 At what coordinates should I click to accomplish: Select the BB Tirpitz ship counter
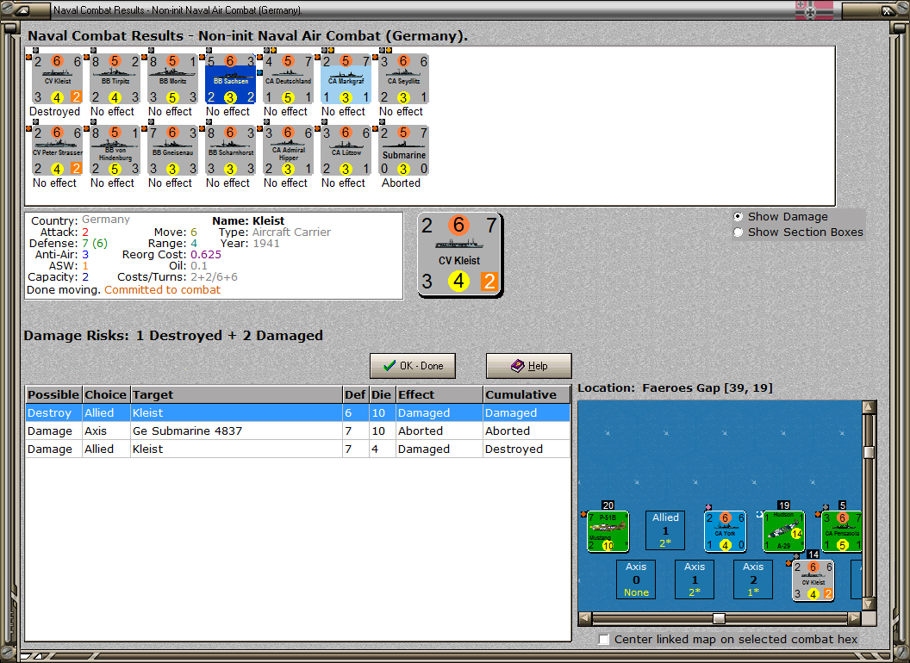tap(115, 79)
